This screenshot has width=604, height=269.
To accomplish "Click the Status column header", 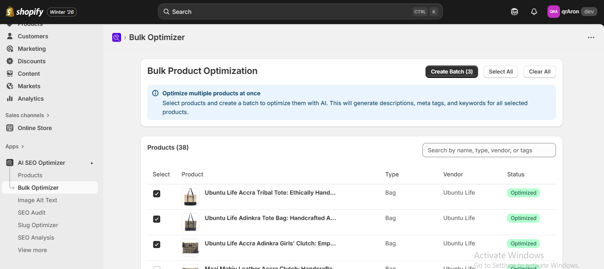I will (x=516, y=174).
